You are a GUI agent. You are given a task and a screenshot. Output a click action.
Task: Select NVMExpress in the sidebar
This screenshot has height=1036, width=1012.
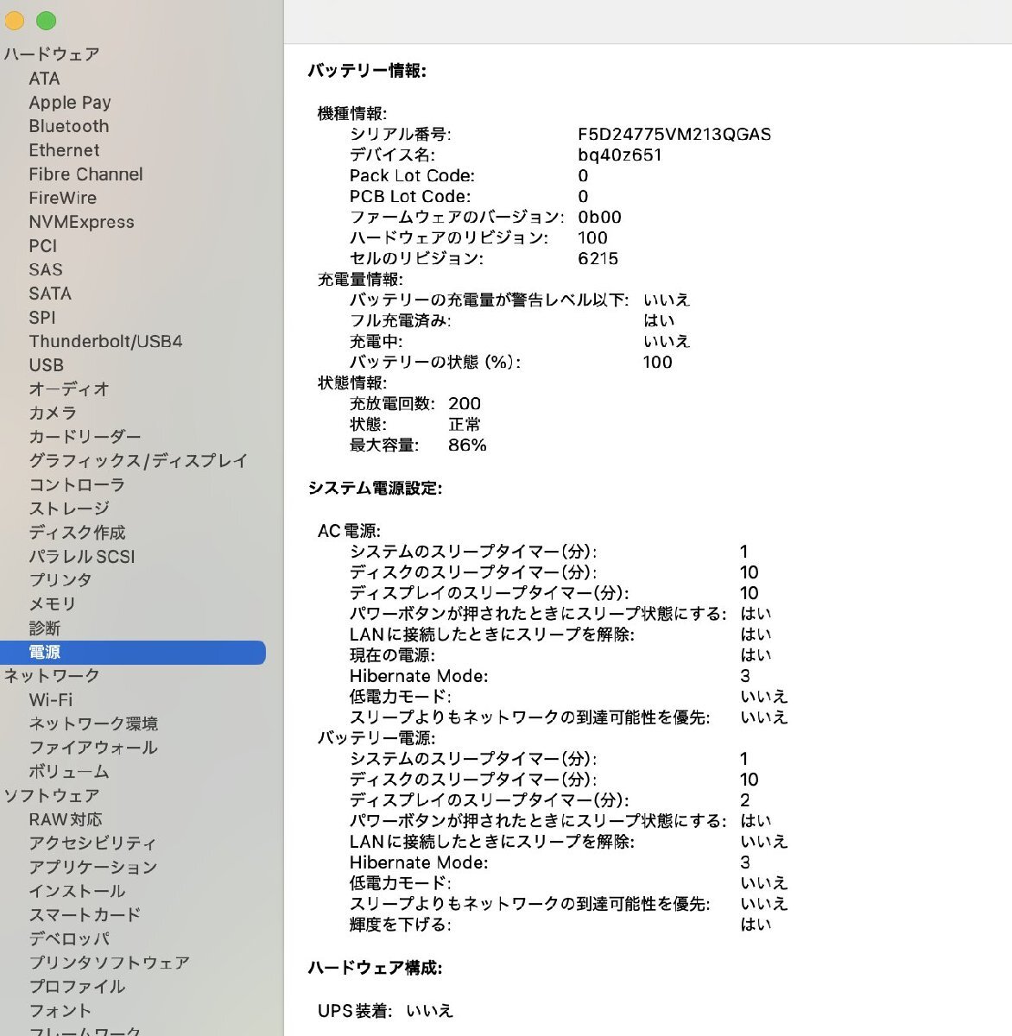click(81, 222)
